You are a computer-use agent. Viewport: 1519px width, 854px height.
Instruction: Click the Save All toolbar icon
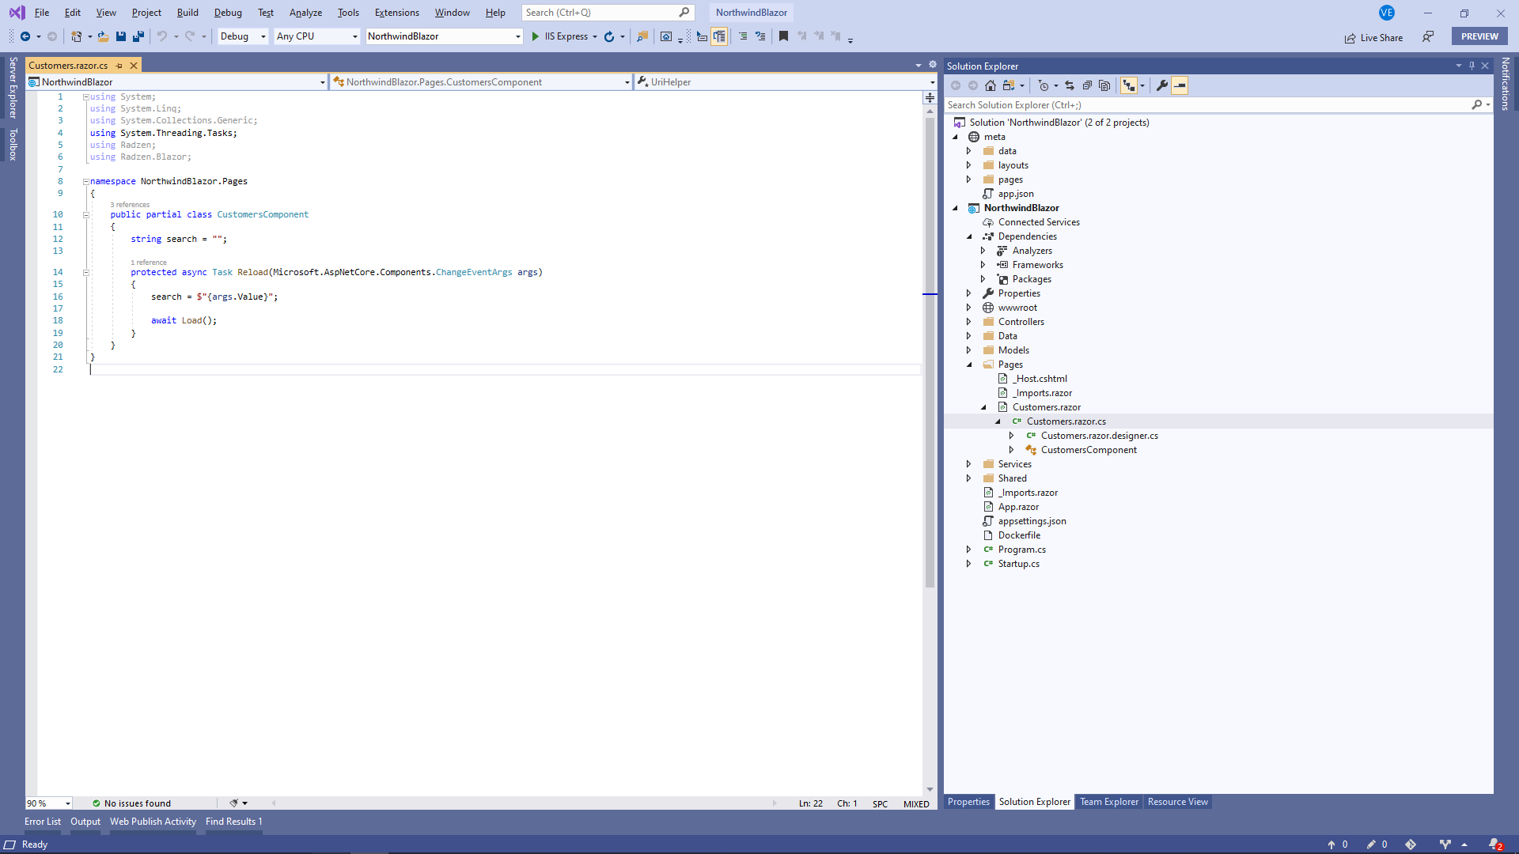point(138,36)
